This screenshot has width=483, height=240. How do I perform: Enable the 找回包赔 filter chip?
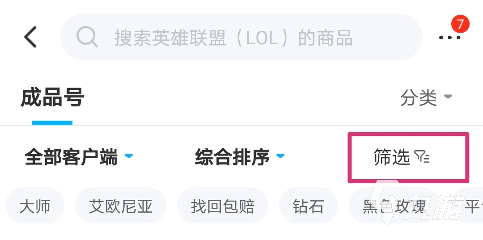[223, 206]
